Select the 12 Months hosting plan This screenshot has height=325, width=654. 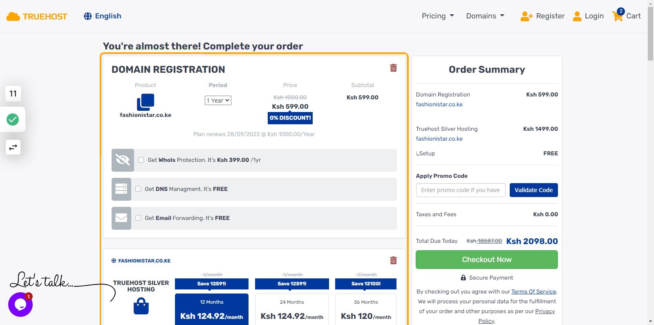pos(212,309)
